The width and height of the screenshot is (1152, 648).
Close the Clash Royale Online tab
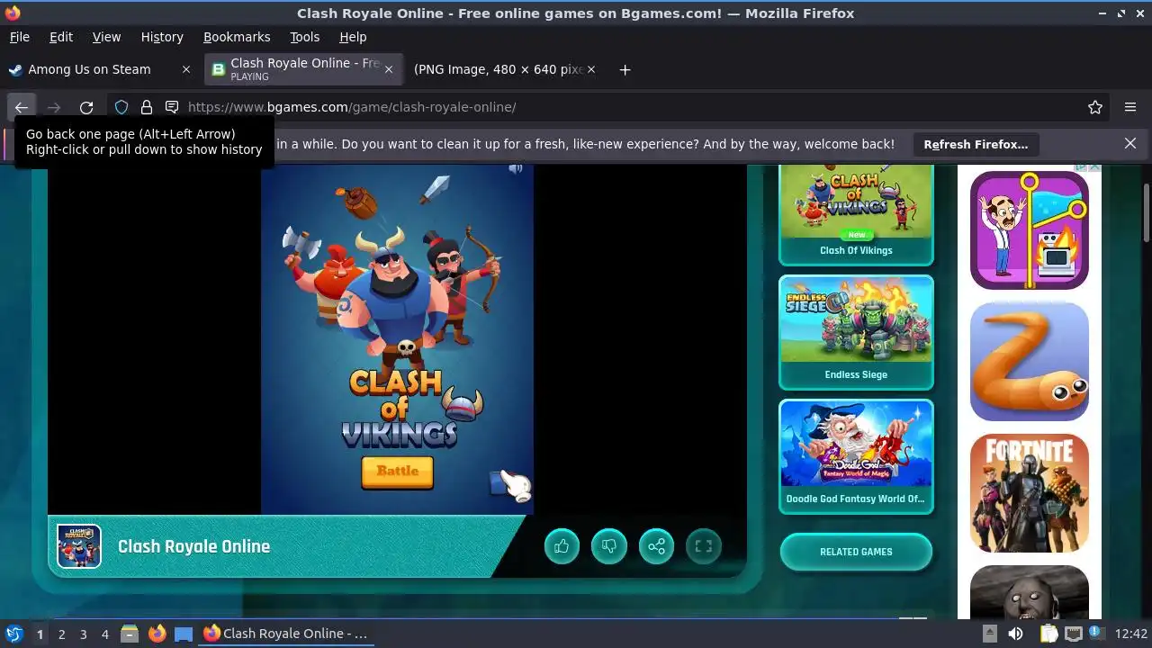tap(389, 69)
